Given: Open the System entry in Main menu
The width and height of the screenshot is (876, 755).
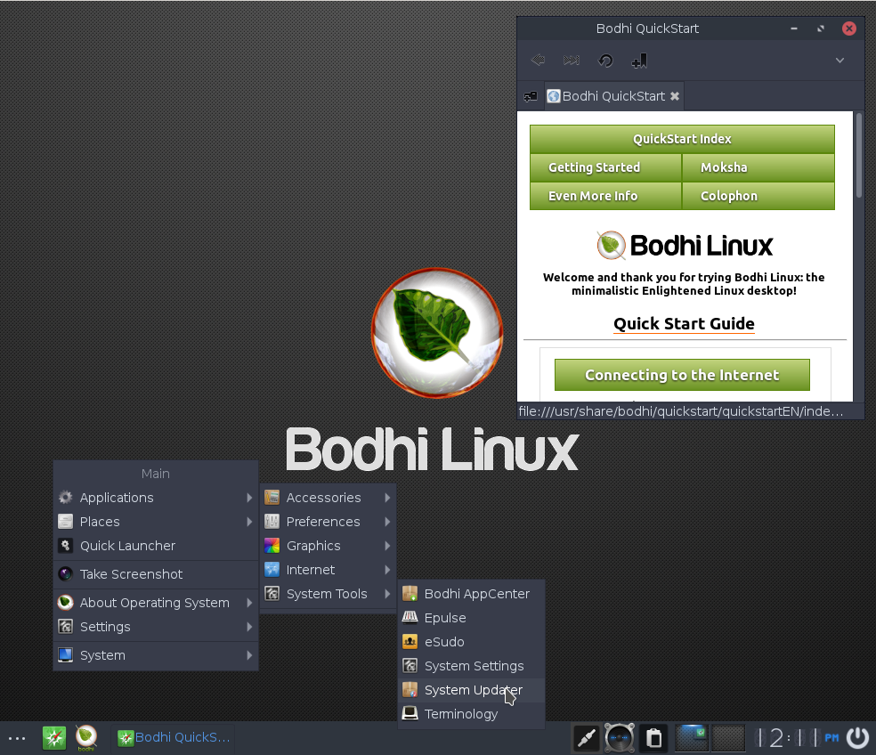Looking at the screenshot, I should [x=156, y=655].
